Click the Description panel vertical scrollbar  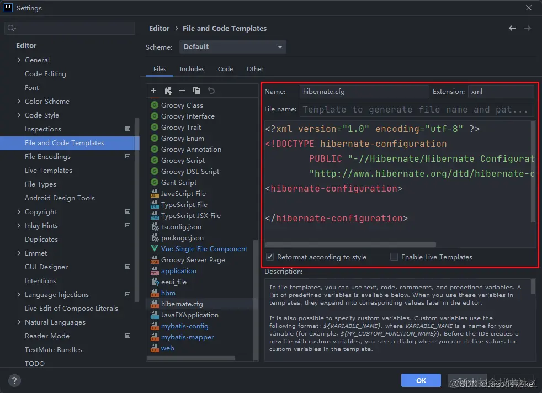click(533, 286)
